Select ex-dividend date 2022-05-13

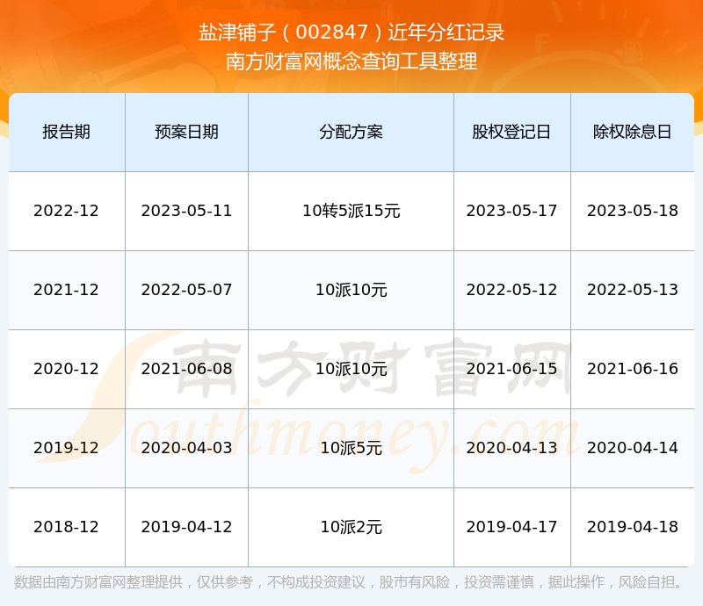(632, 290)
